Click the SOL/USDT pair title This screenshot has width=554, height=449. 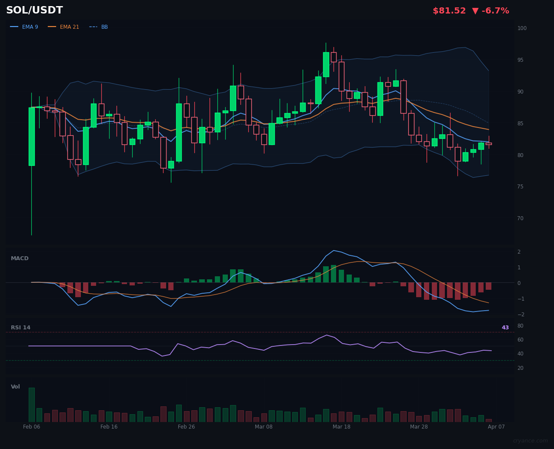point(34,10)
